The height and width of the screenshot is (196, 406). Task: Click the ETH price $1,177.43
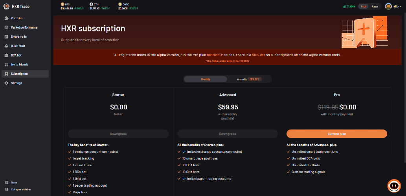[x=95, y=9]
